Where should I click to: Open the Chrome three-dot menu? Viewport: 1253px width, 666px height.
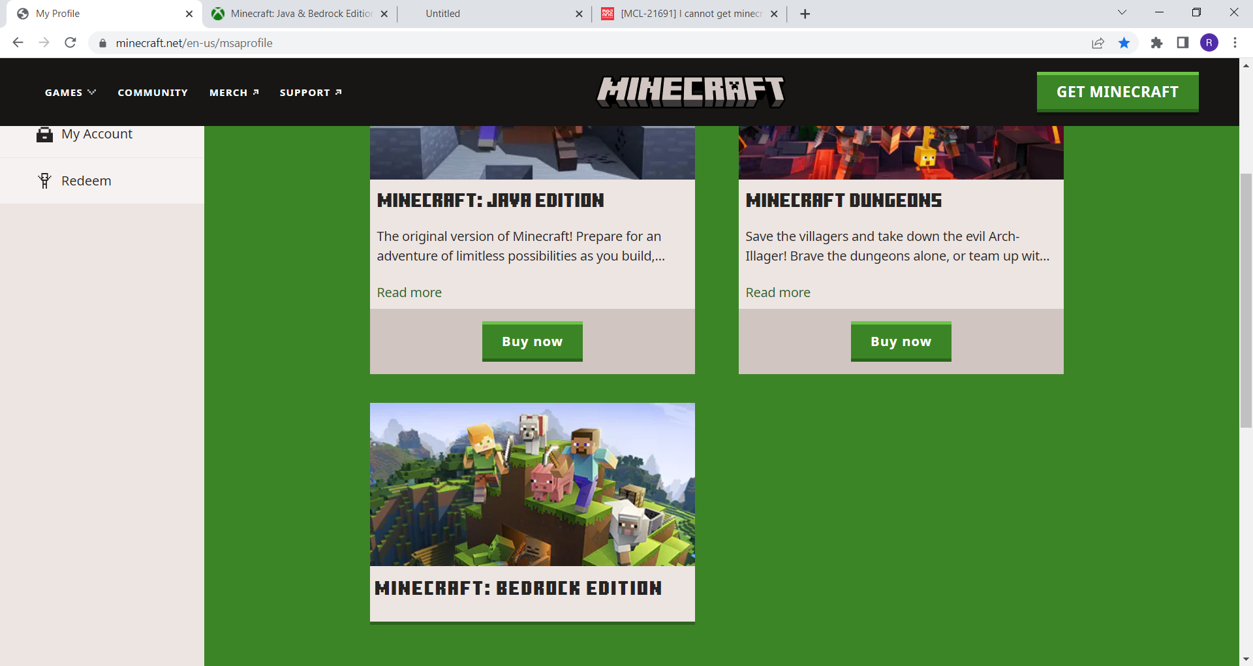[x=1235, y=43]
